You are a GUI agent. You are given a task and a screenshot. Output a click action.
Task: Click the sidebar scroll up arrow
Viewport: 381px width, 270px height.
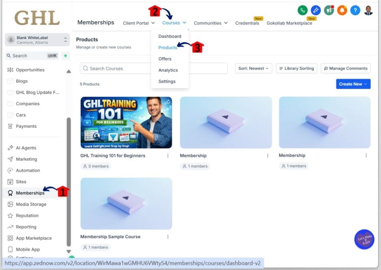[69, 71]
